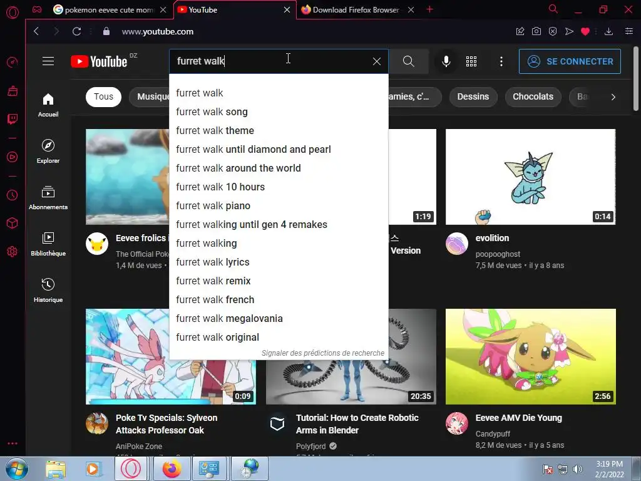Open the Player icon in sidebar
Viewport: 641px width, 481px height.
tap(13, 157)
